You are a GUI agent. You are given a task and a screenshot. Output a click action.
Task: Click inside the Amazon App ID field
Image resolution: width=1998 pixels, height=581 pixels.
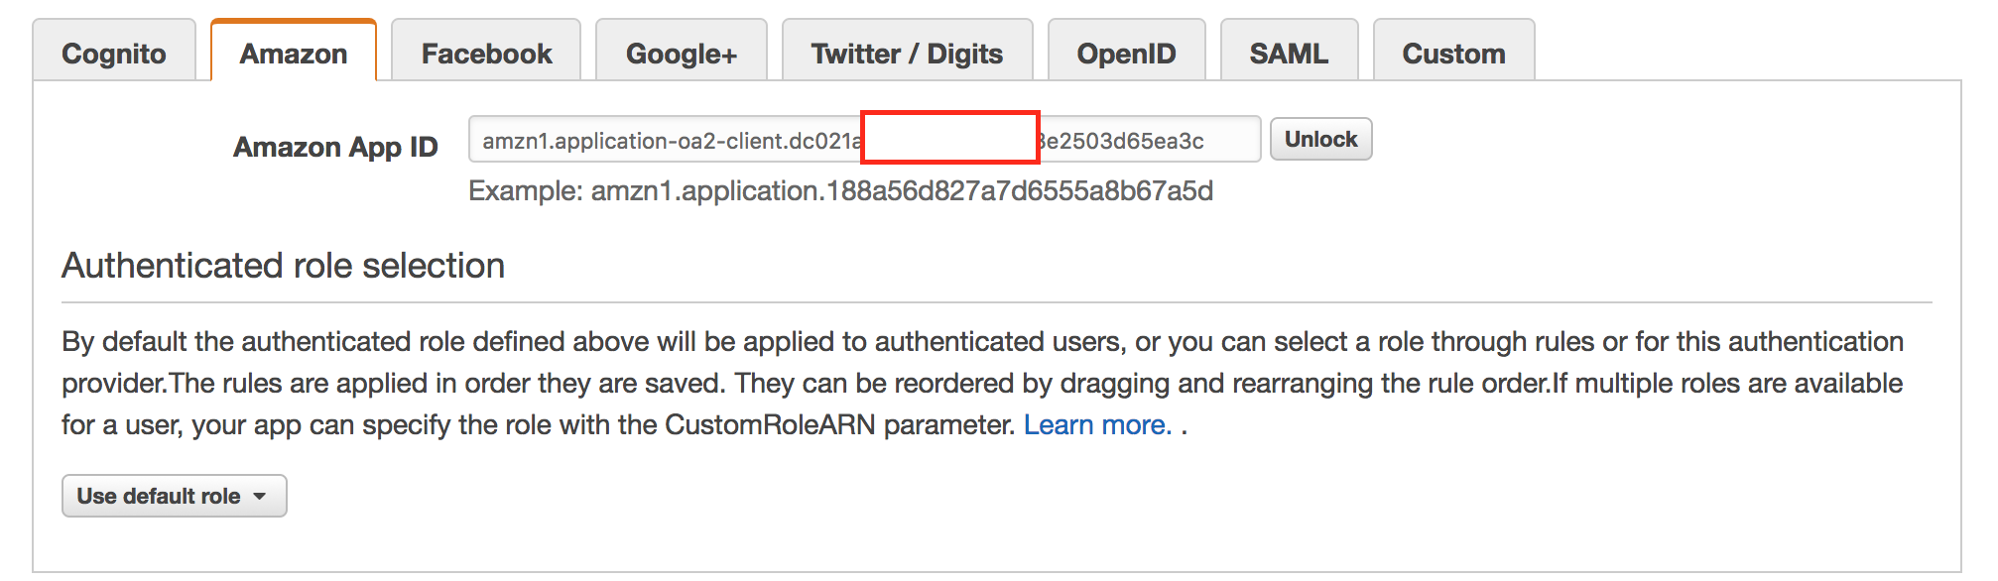694,139
